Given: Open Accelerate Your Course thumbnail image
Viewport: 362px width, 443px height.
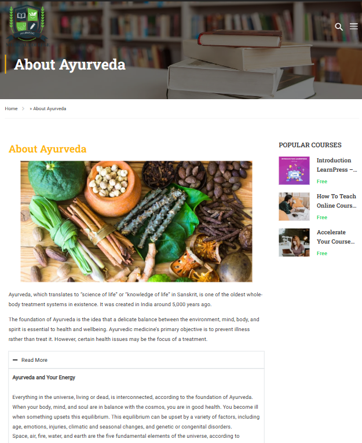Looking at the screenshot, I should pos(294,242).
